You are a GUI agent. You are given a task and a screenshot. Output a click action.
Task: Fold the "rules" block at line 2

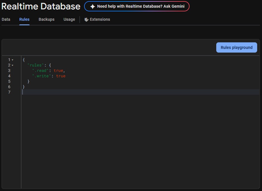[x=13, y=65]
